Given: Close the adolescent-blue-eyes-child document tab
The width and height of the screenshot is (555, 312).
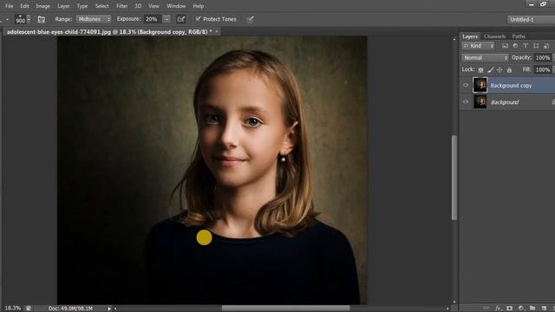Looking at the screenshot, I should [217, 31].
